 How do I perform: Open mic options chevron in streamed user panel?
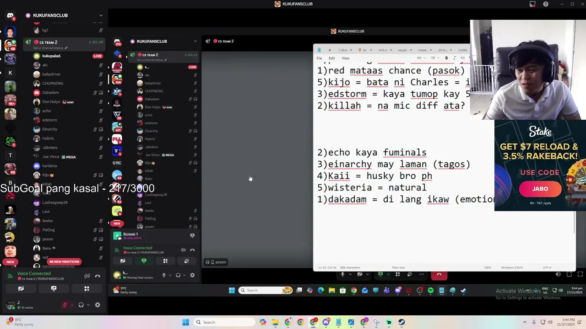coord(169,275)
